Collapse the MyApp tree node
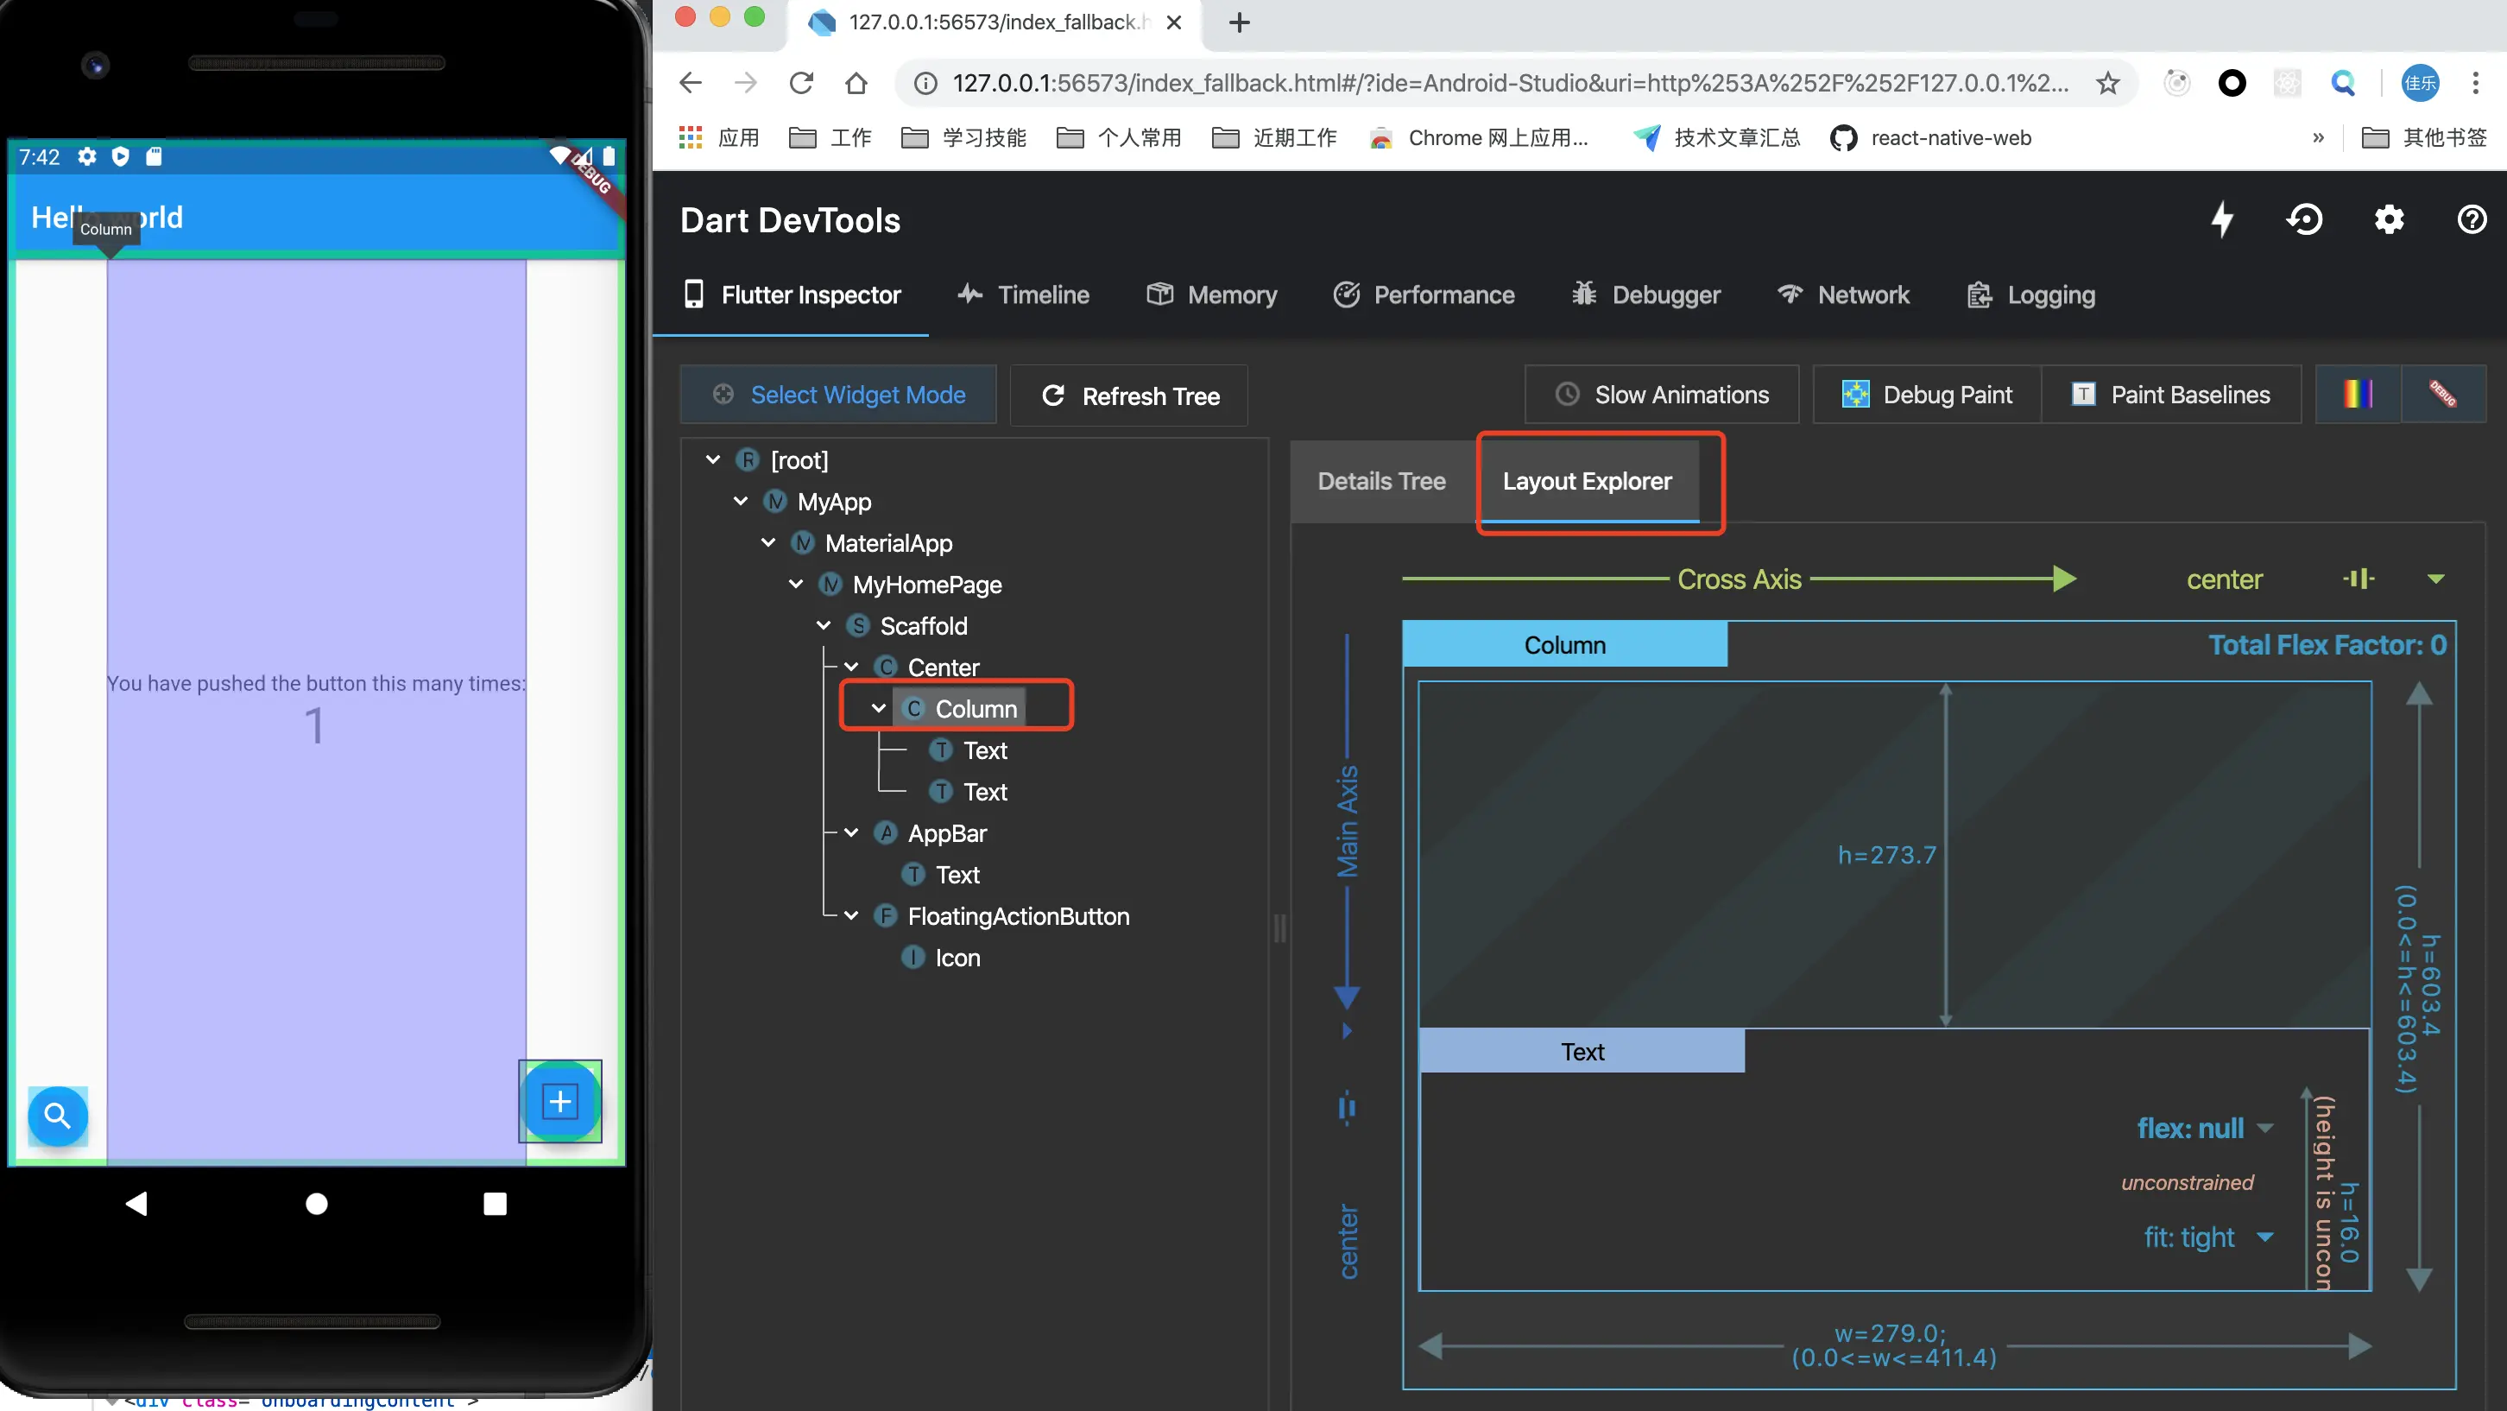Viewport: 2507px width, 1411px height. [x=741, y=502]
